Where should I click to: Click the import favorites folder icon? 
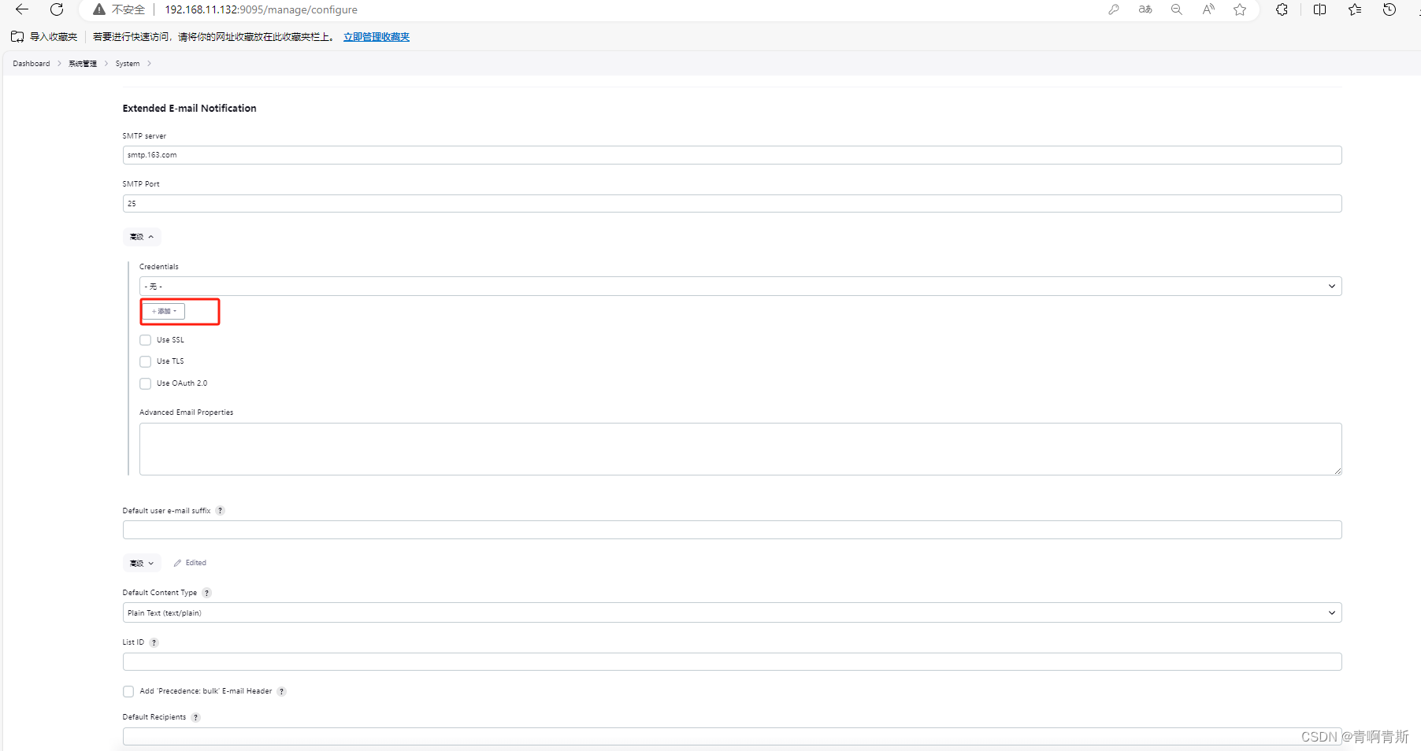click(17, 37)
